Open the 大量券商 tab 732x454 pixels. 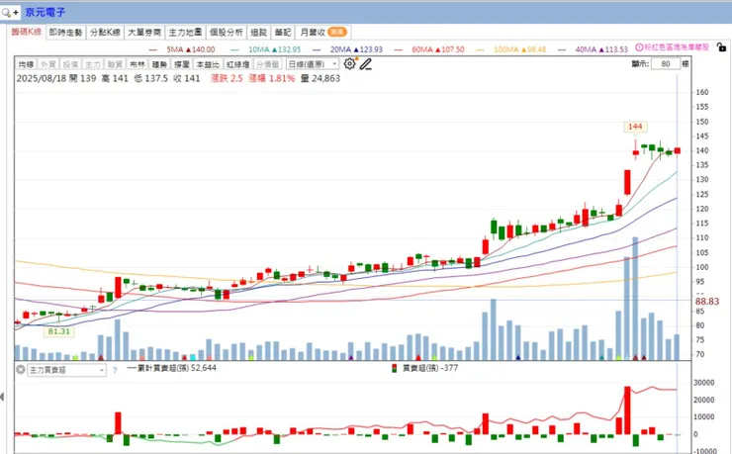click(x=144, y=33)
